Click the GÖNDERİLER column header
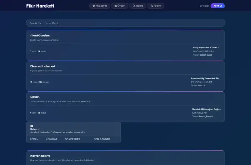This screenshot has width=251, height=165. tap(72, 139)
